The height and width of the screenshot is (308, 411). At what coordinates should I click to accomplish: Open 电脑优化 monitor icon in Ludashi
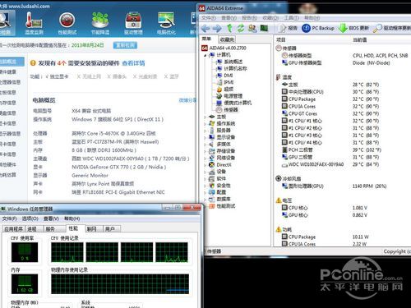pyautogui.click(x=166, y=23)
